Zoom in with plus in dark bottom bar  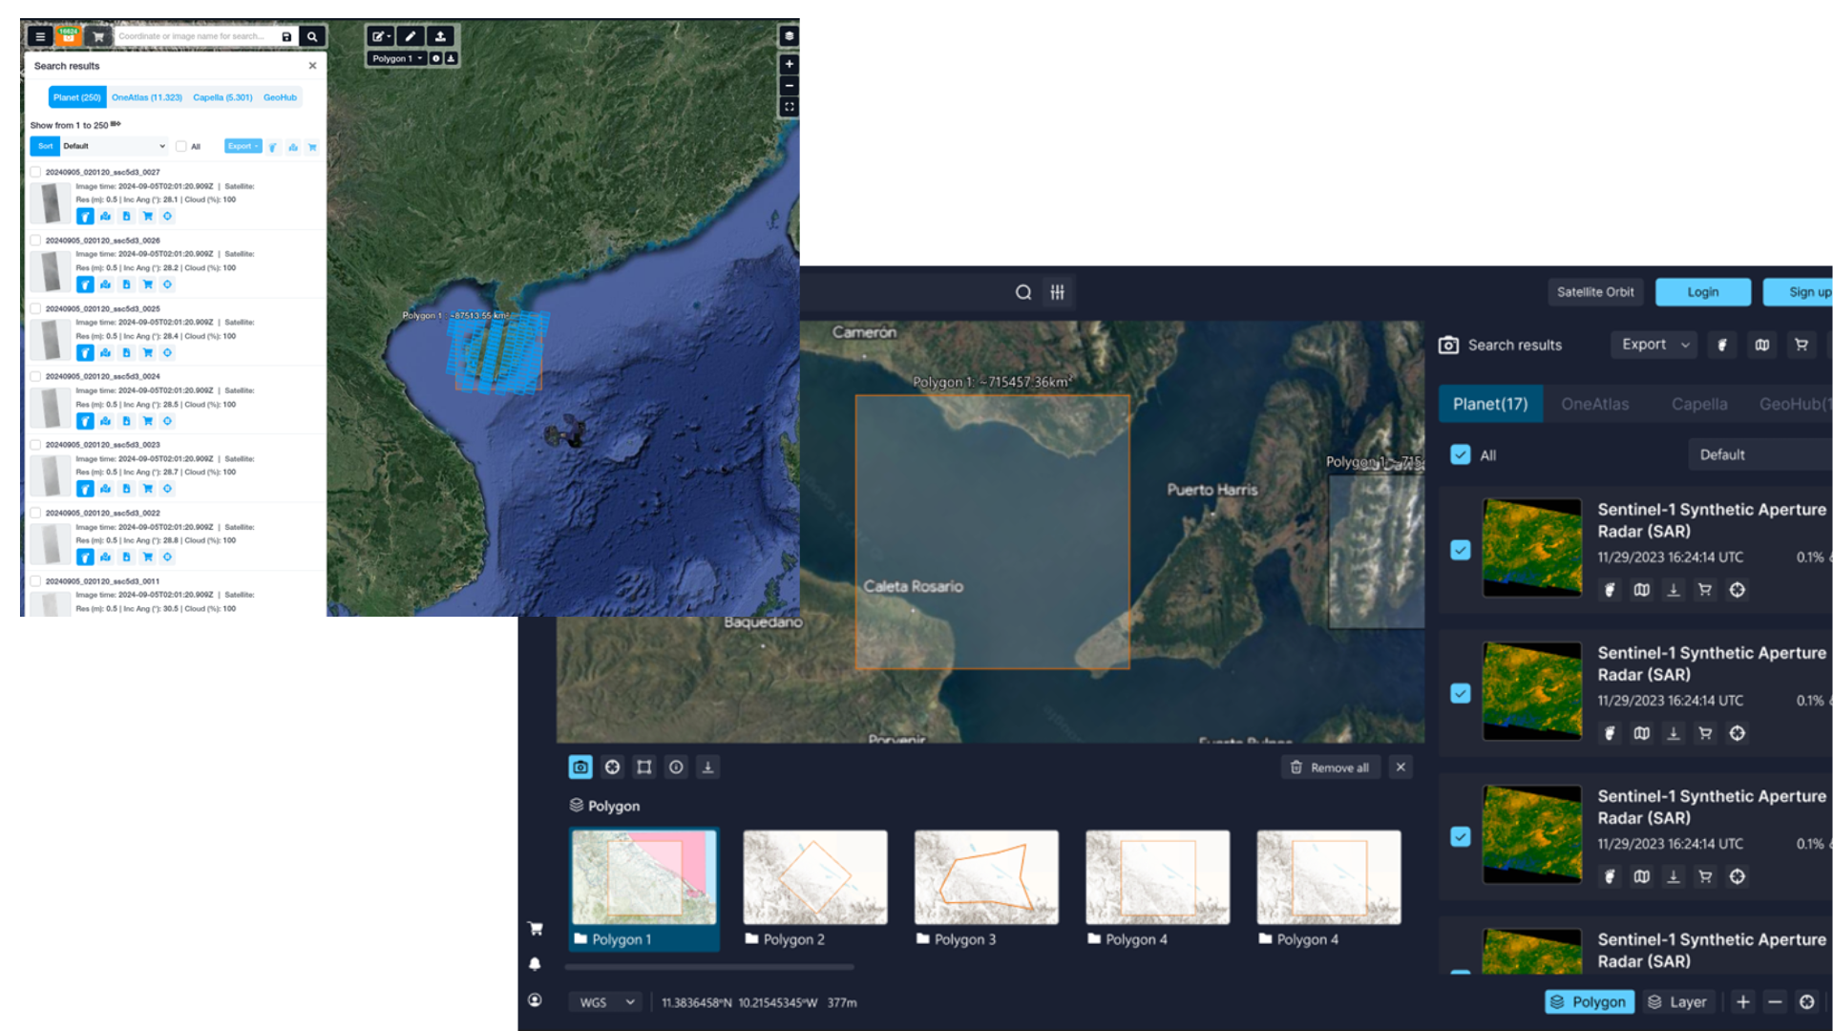[1743, 1001]
